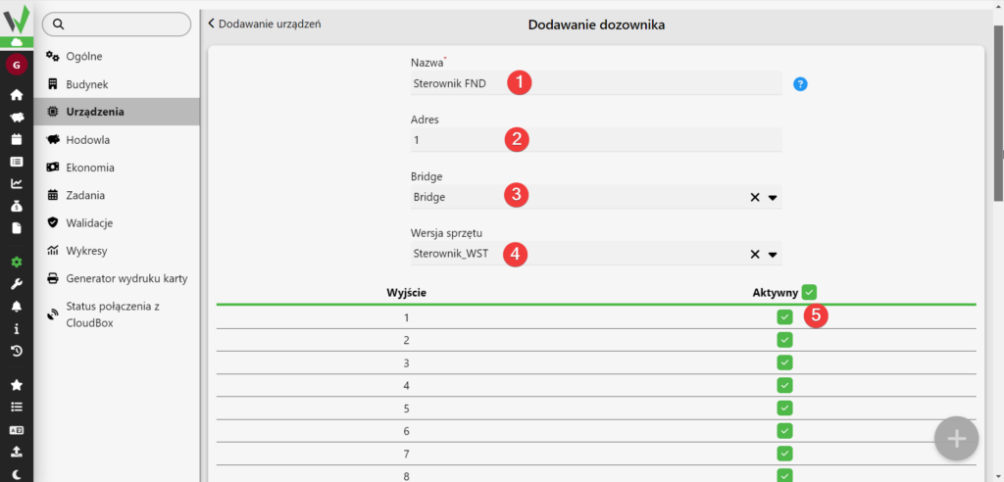Toggle dark mode moon icon
The image size is (1004, 482).
pos(17,473)
